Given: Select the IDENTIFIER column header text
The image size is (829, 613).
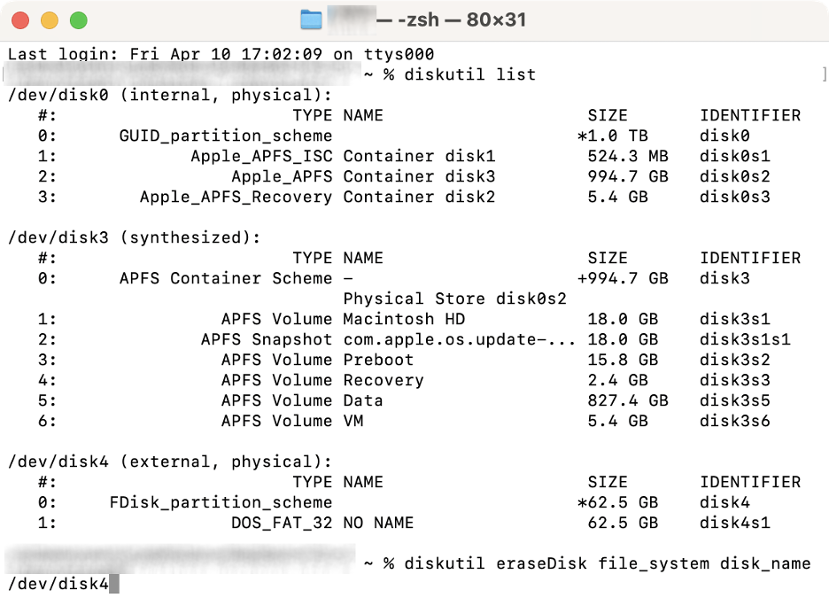Looking at the screenshot, I should (x=749, y=115).
